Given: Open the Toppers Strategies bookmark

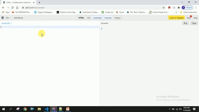Looking at the screenshot, I should coord(44,12).
